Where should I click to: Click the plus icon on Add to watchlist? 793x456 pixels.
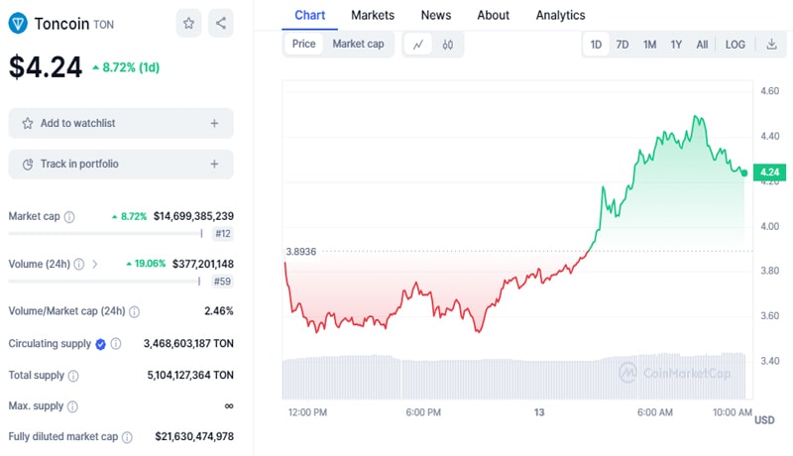pyautogui.click(x=214, y=123)
